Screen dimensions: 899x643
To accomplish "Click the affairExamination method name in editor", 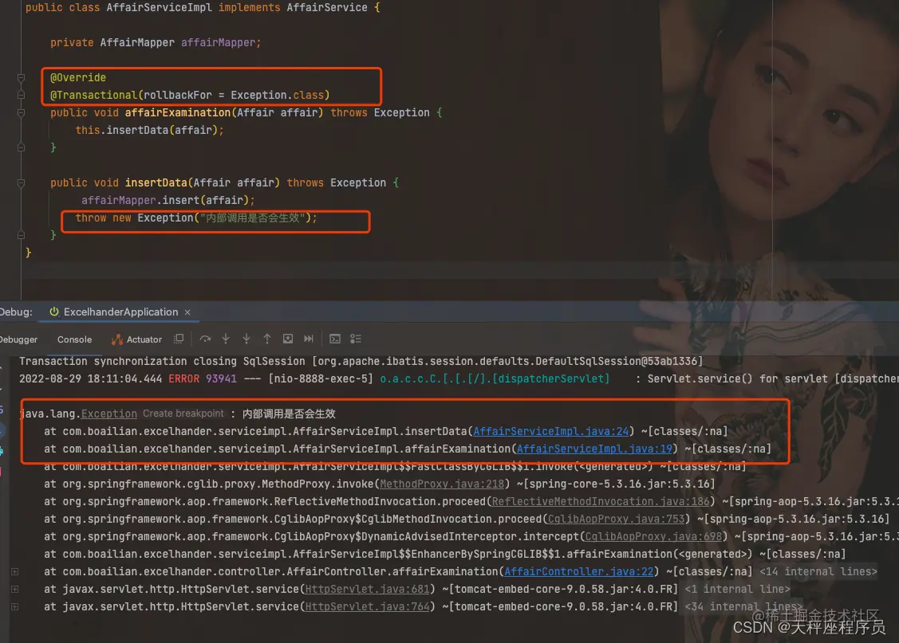I will (178, 113).
